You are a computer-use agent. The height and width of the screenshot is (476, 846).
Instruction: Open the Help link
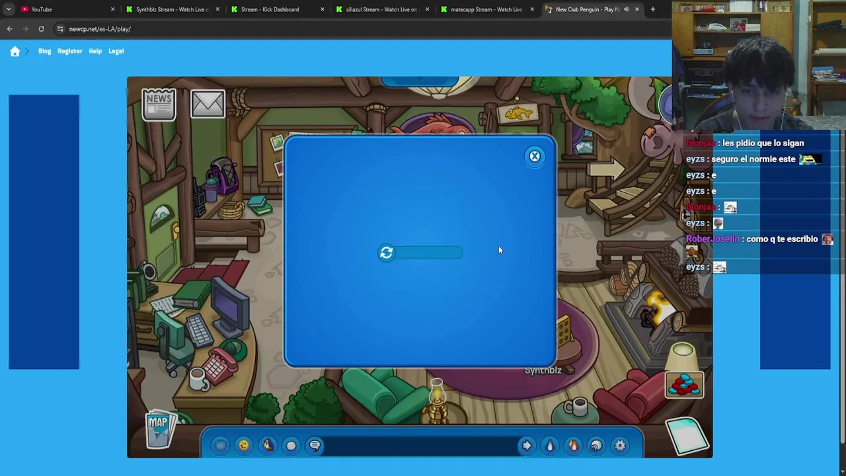pos(95,51)
